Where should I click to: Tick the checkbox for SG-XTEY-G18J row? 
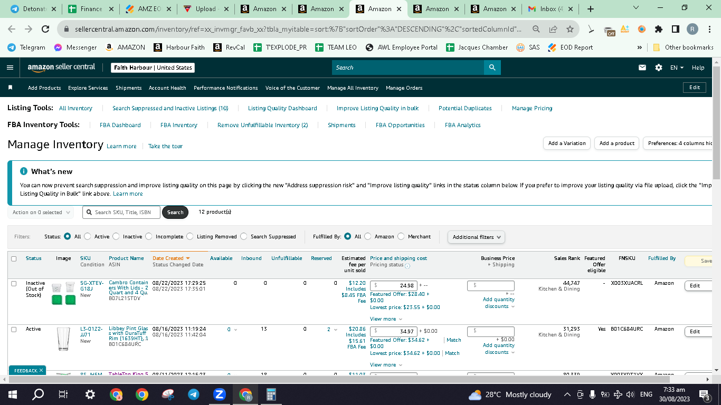tap(14, 283)
